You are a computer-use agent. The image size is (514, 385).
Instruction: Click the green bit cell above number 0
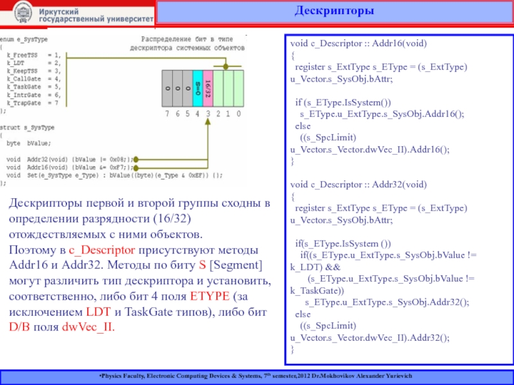tap(238, 89)
